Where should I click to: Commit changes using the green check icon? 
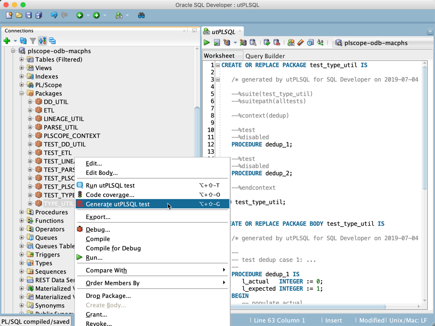coord(267,42)
